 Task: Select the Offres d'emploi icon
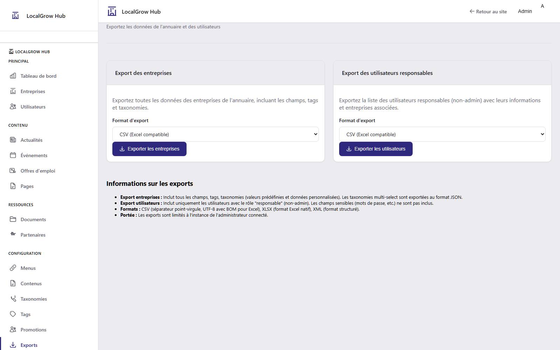[13, 170]
